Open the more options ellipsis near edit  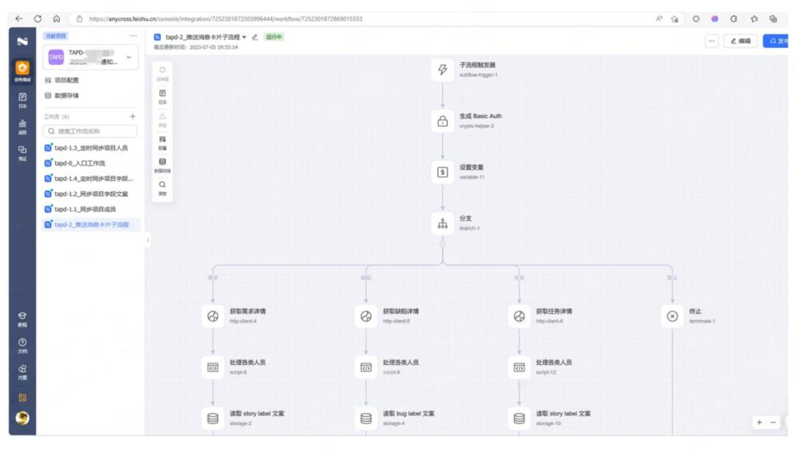[712, 41]
